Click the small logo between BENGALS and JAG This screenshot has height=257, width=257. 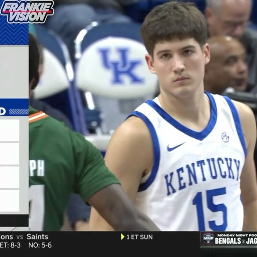[x=243, y=241]
